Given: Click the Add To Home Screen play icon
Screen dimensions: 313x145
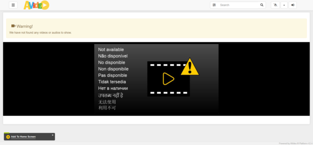Looking at the screenshot, I should [8, 137].
